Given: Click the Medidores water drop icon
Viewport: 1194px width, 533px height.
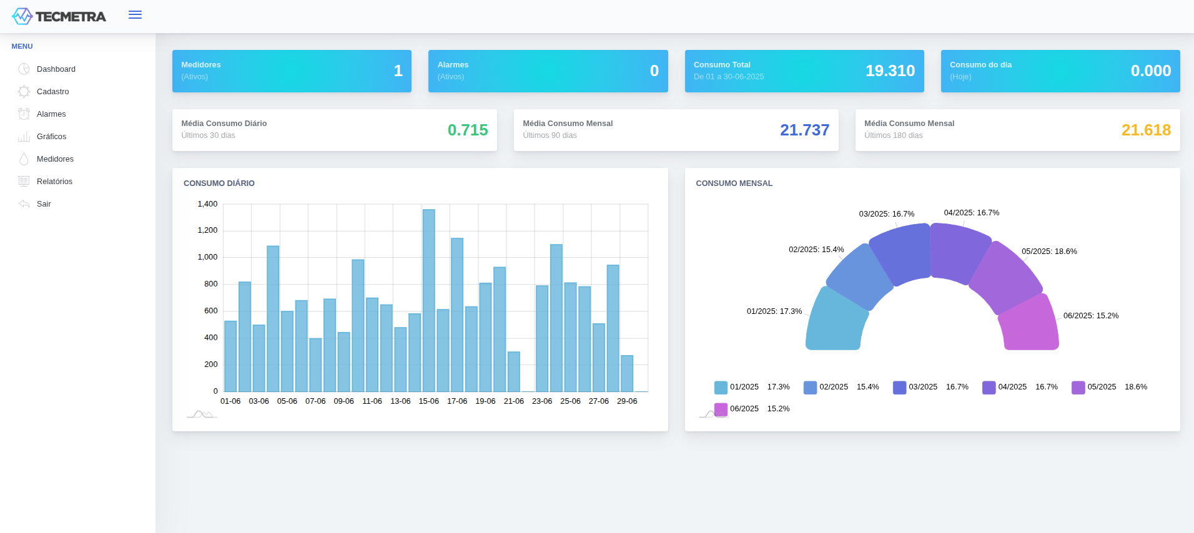Looking at the screenshot, I should click(24, 159).
